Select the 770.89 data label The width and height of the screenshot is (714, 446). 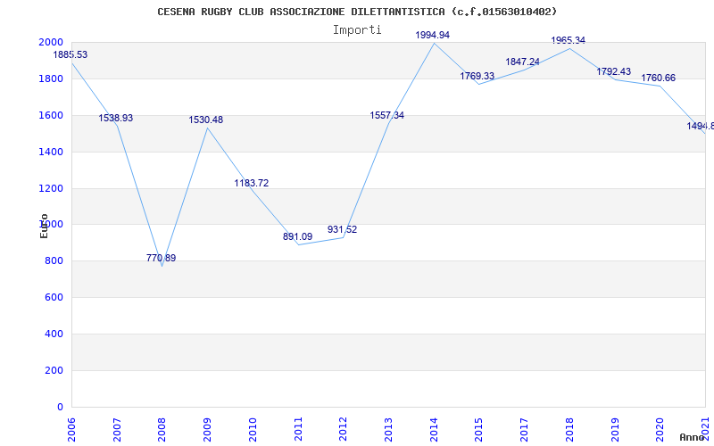pyautogui.click(x=161, y=258)
